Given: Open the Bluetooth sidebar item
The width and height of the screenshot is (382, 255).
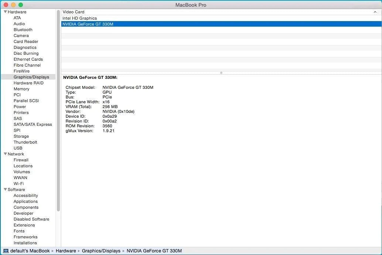Looking at the screenshot, I should click(x=23, y=30).
